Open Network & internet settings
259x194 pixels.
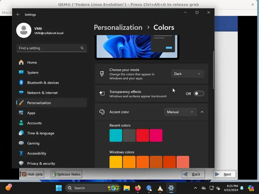pyautogui.click(x=52, y=92)
